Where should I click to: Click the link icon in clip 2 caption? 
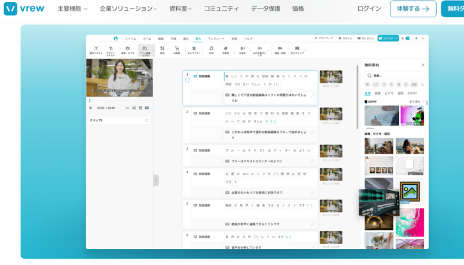312,132
